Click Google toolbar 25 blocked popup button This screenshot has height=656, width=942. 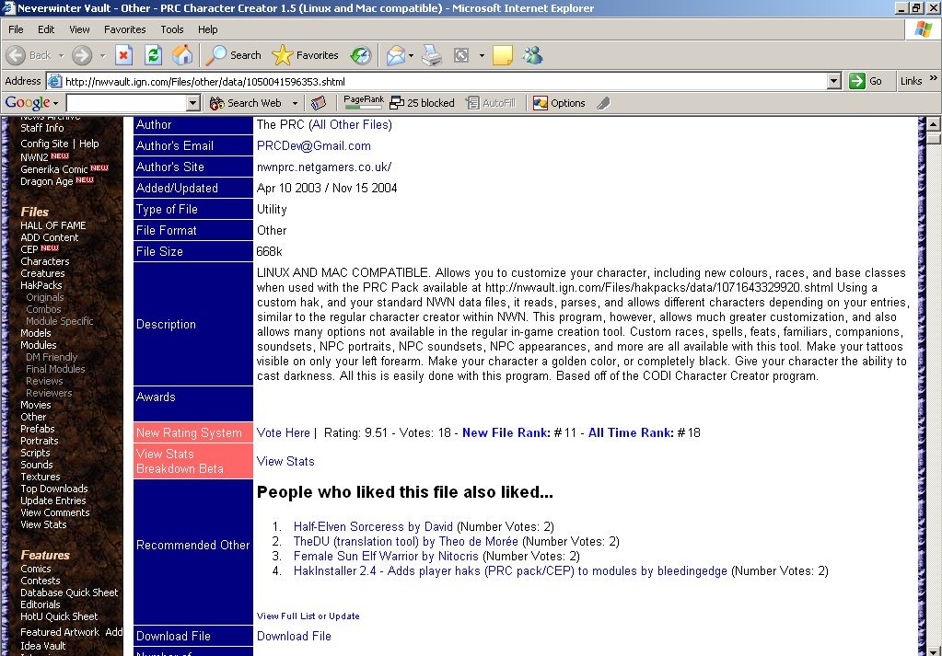click(423, 103)
